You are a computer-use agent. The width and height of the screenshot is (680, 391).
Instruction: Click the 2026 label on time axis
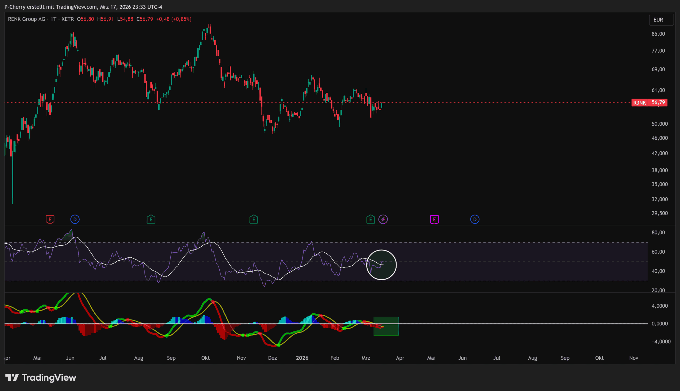302,358
